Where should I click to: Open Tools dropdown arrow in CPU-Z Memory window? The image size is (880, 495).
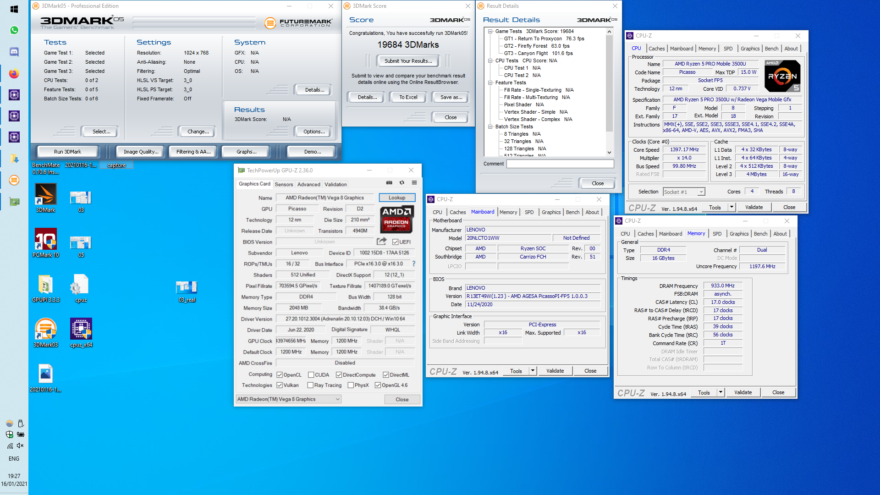point(720,392)
